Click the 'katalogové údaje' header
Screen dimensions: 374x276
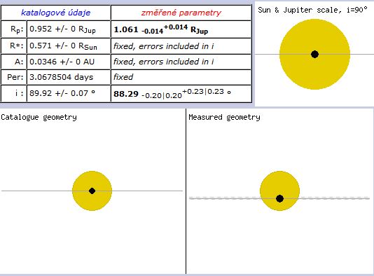[x=56, y=13]
